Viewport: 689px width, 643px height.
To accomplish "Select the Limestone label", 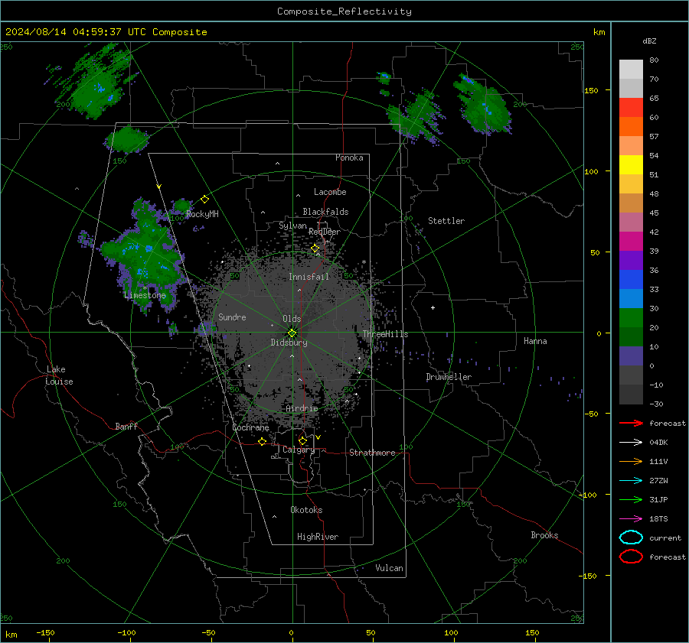I will [x=145, y=295].
